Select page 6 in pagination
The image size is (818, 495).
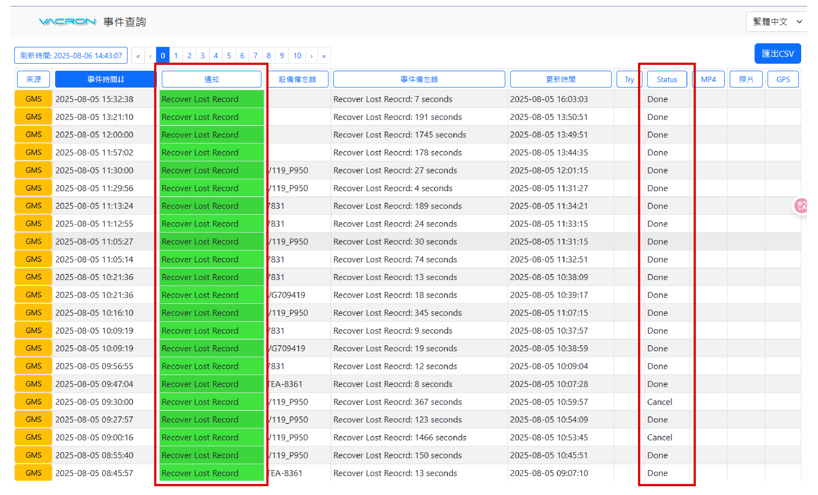click(242, 55)
